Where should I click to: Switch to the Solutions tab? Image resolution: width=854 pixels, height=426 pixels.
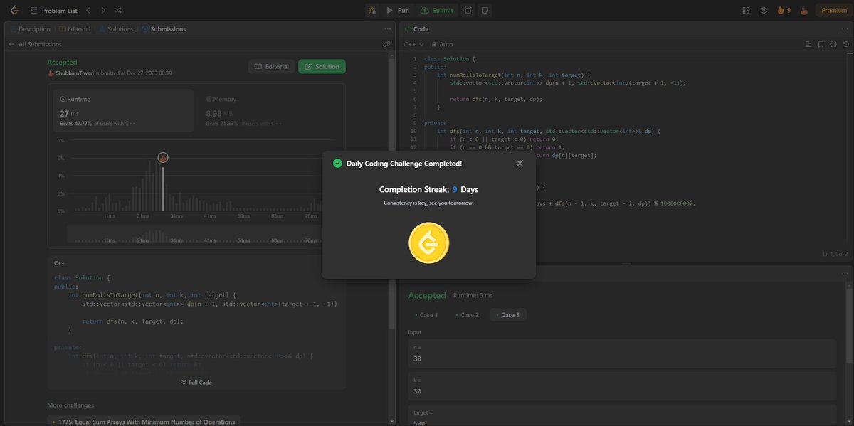click(116, 29)
